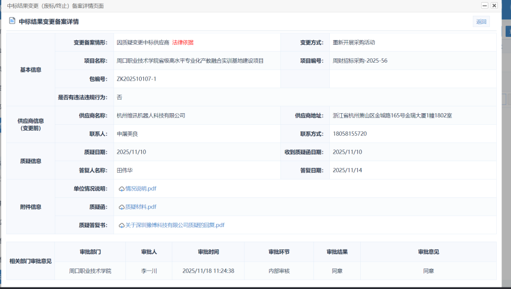Close the 备案详情页面 dialog
The height and width of the screenshot is (289, 511).
[494, 5]
